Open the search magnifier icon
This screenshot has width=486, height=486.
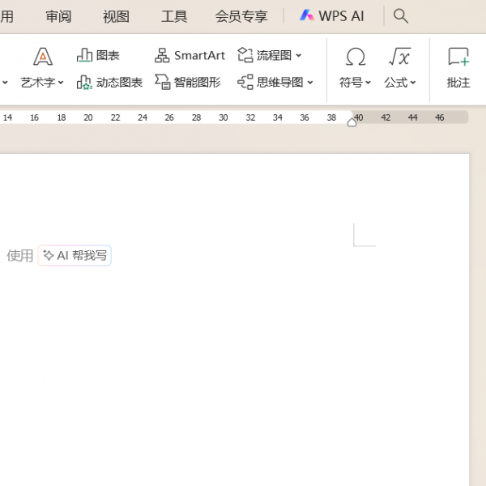pos(400,15)
